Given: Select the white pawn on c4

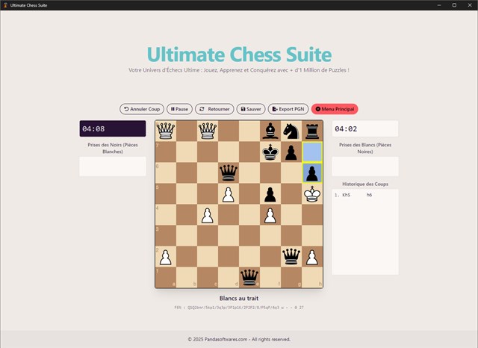Looking at the screenshot, I should [208, 215].
